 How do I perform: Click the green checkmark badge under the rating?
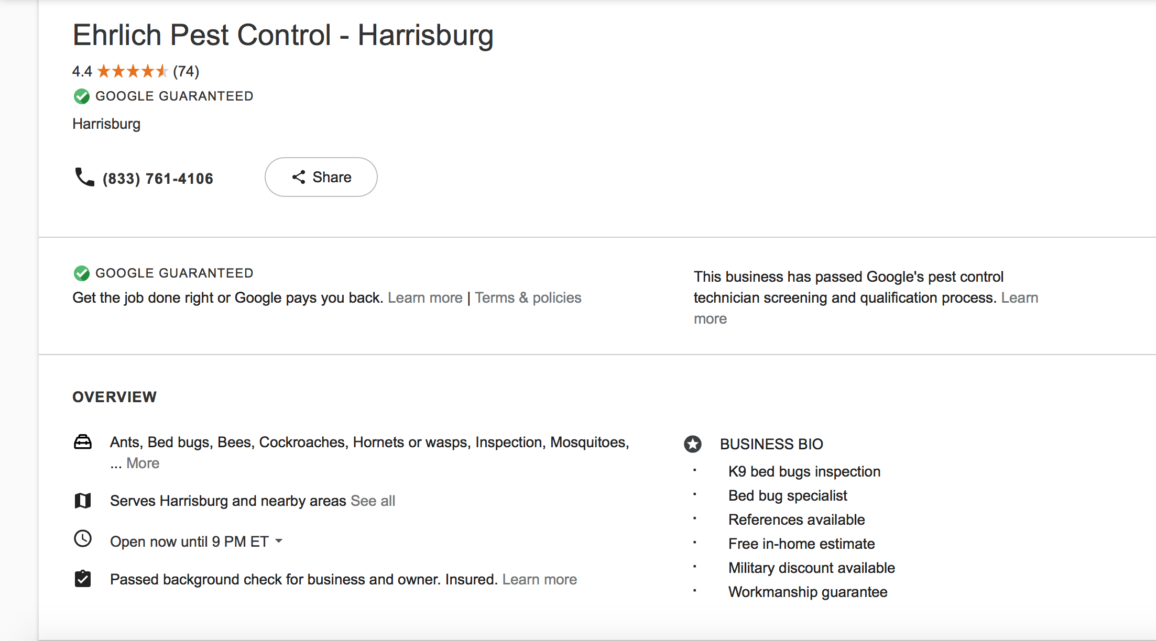coord(81,96)
